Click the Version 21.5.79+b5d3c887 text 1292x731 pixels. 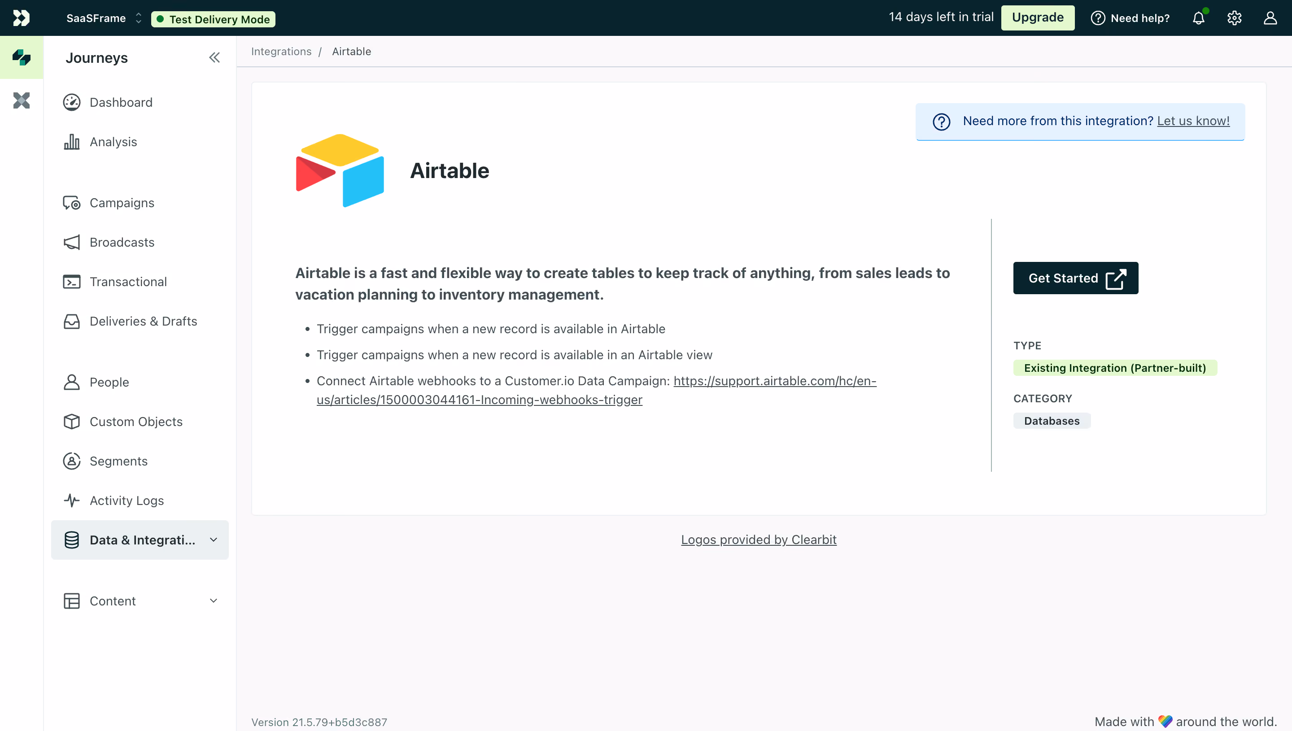click(x=319, y=722)
